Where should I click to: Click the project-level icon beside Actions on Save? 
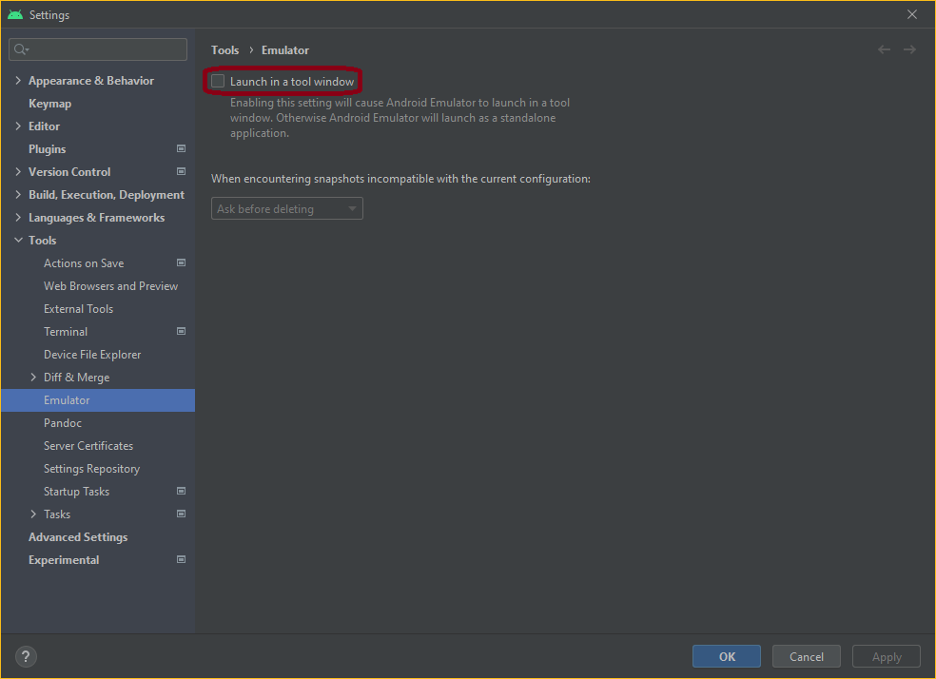pyautogui.click(x=181, y=262)
